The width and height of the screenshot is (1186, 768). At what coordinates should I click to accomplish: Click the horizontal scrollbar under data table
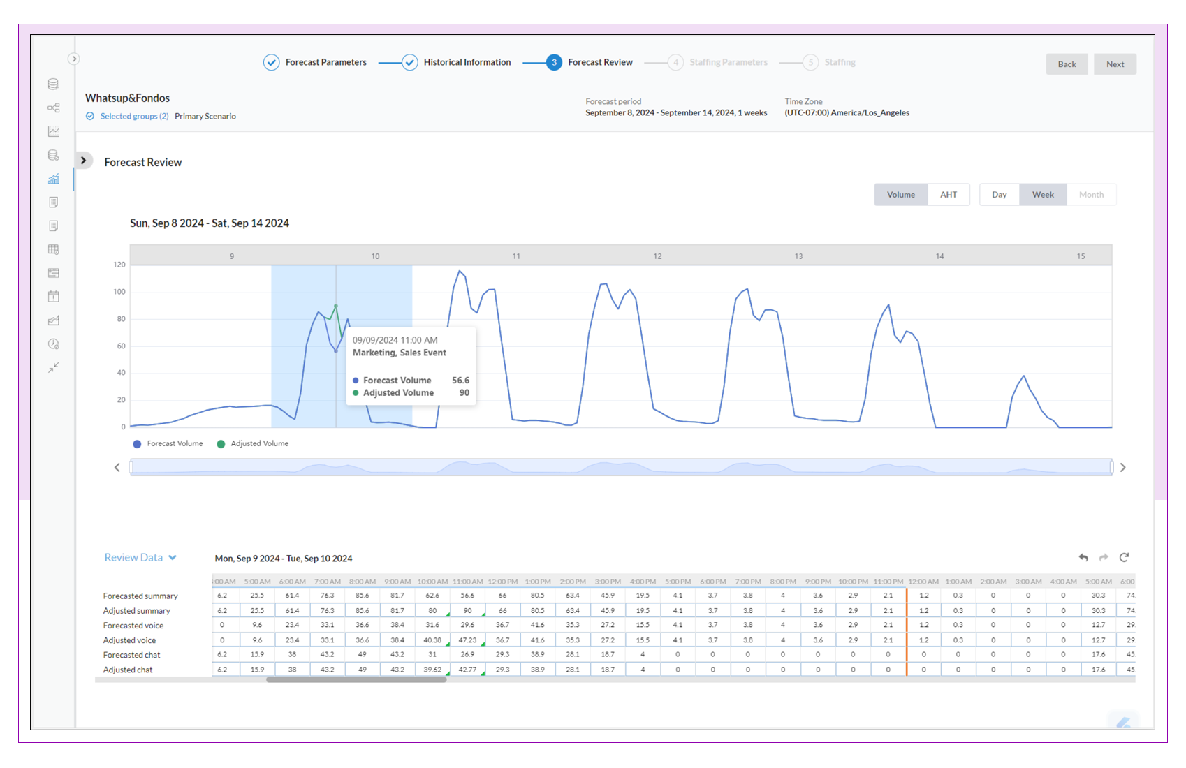[356, 679]
